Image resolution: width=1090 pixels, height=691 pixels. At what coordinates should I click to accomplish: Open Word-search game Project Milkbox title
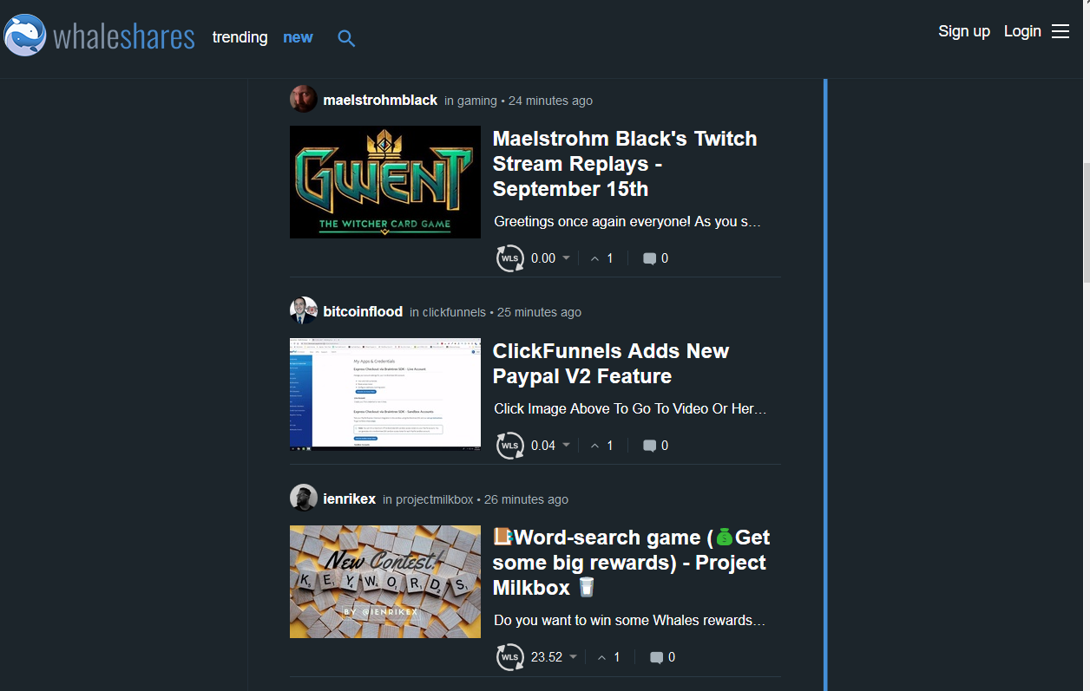click(x=631, y=563)
